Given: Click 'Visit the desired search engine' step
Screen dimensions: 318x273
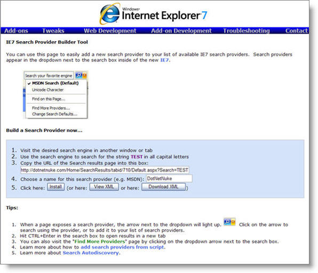Looking at the screenshot, I should click(x=86, y=151).
